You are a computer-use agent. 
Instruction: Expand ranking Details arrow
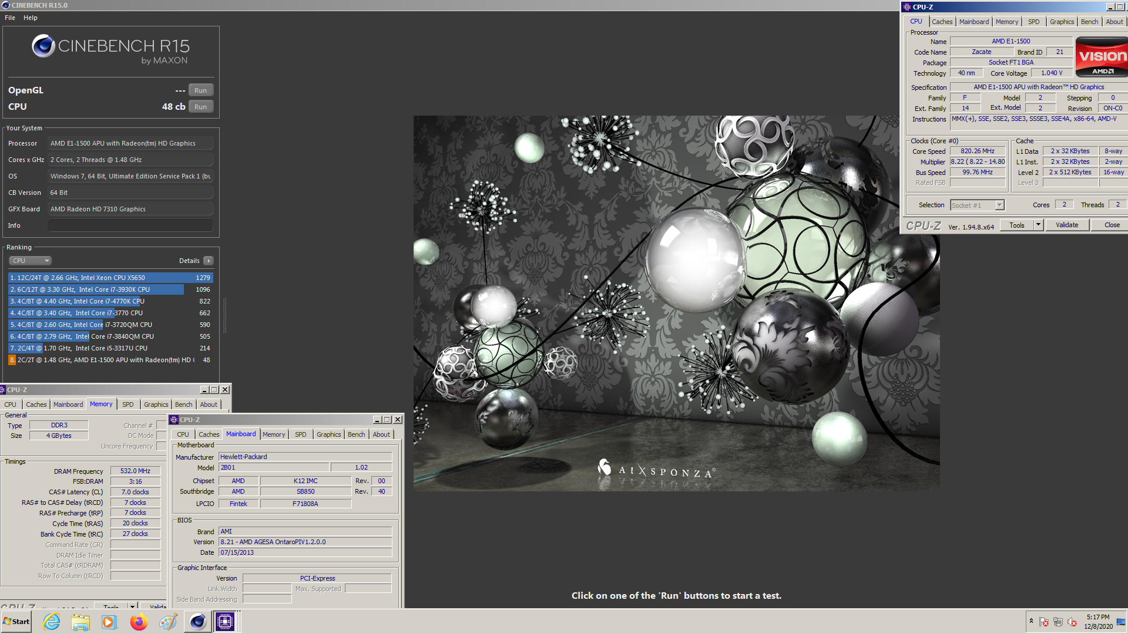tap(209, 261)
